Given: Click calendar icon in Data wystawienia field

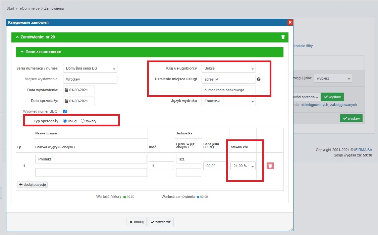Looking at the screenshot, I should (x=66, y=90).
